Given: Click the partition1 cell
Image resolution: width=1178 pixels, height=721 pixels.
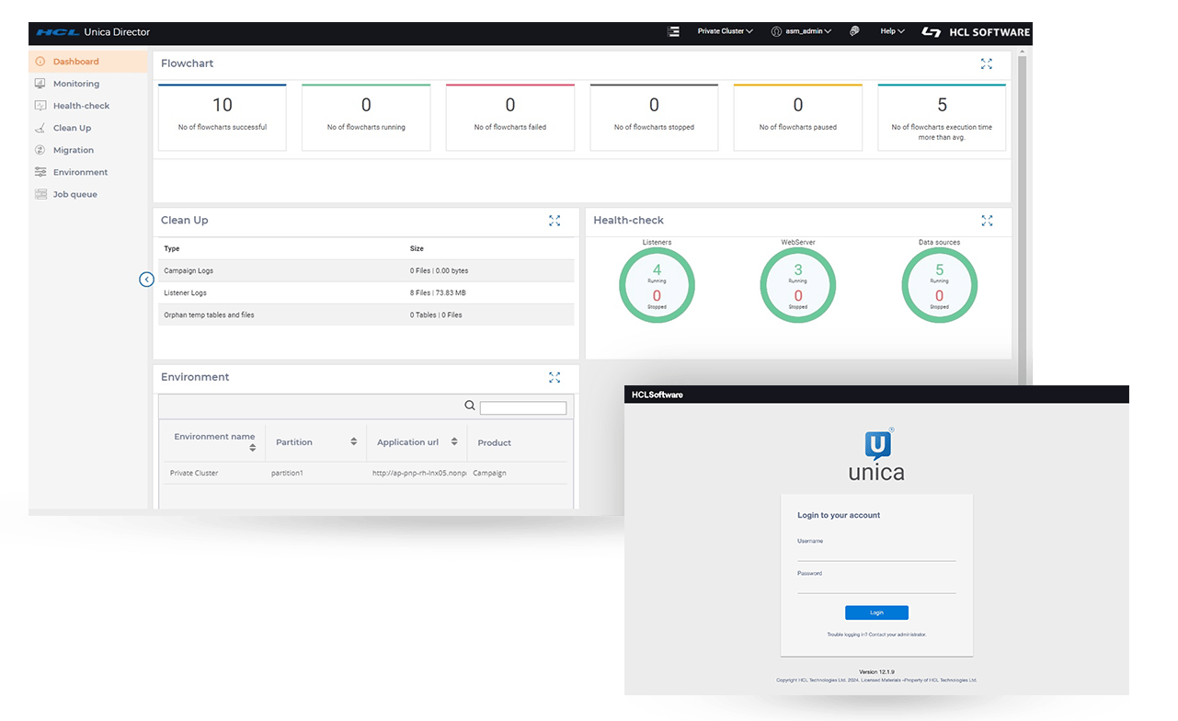Looking at the screenshot, I should [287, 473].
